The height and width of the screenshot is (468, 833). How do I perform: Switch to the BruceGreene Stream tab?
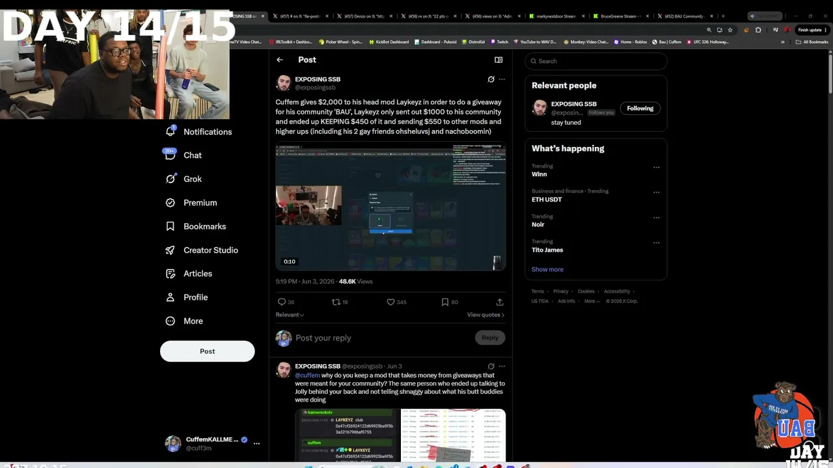620,16
